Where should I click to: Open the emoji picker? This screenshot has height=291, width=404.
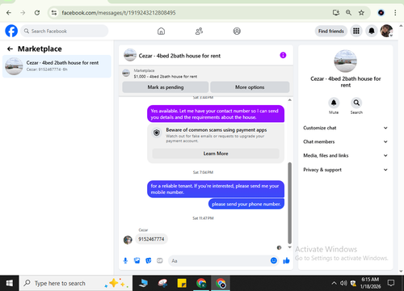coord(274,260)
